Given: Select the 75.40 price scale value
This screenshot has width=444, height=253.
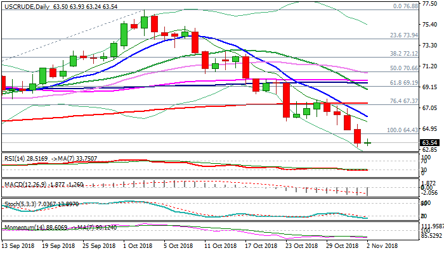Looking at the screenshot, I should pyautogui.click(x=429, y=25).
